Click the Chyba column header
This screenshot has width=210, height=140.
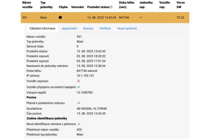[63, 7]
